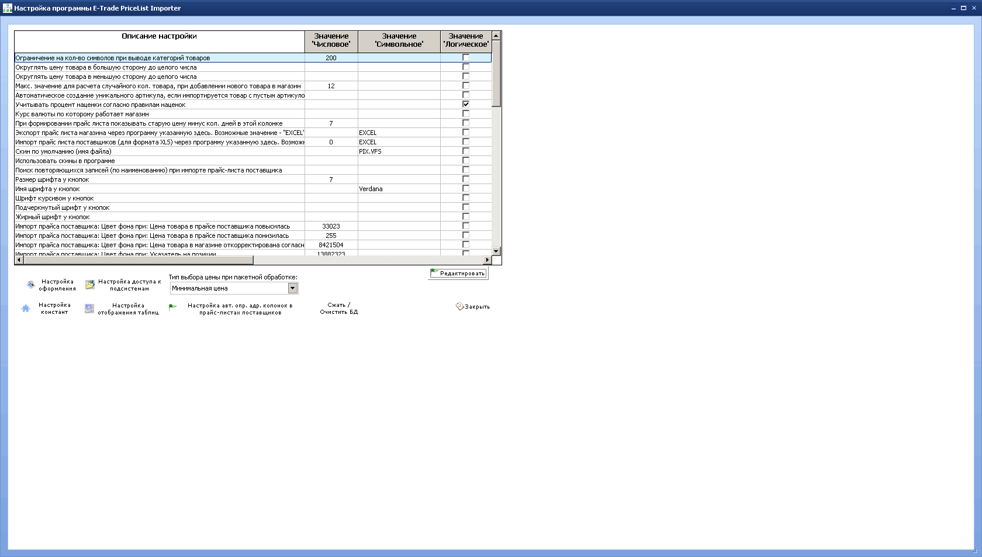The width and height of the screenshot is (982, 557).
Task: Open 'Настройка отображения таблиц' label
Action: pyautogui.click(x=128, y=309)
